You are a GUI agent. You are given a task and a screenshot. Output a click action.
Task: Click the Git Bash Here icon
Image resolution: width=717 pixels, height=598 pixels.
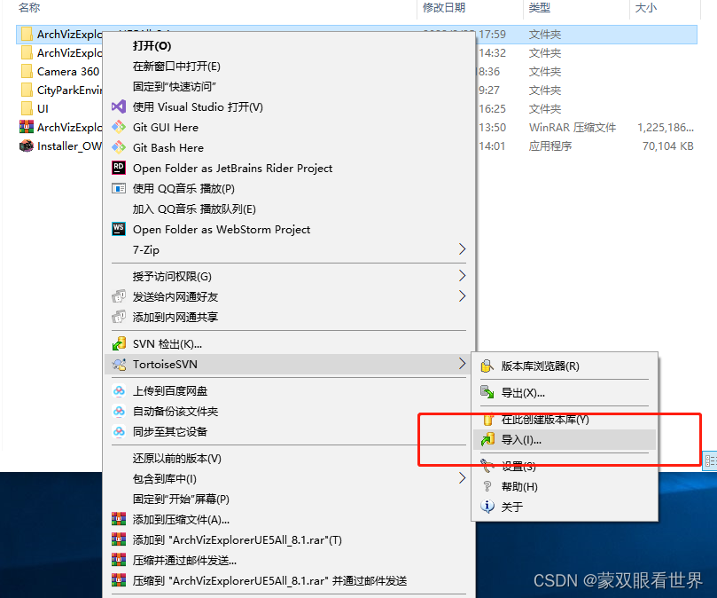tap(119, 147)
